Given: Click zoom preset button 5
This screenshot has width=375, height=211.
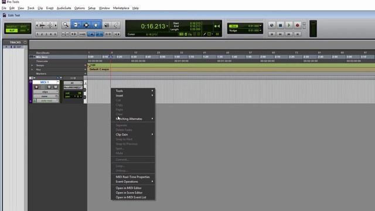Looking at the screenshot, I should point(55,34).
